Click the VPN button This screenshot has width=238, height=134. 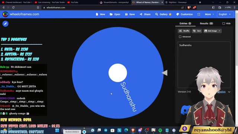[228, 7]
